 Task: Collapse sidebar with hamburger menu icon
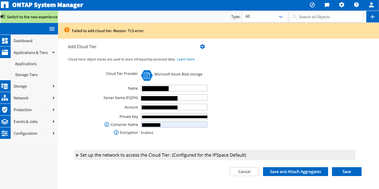[x=52, y=29]
